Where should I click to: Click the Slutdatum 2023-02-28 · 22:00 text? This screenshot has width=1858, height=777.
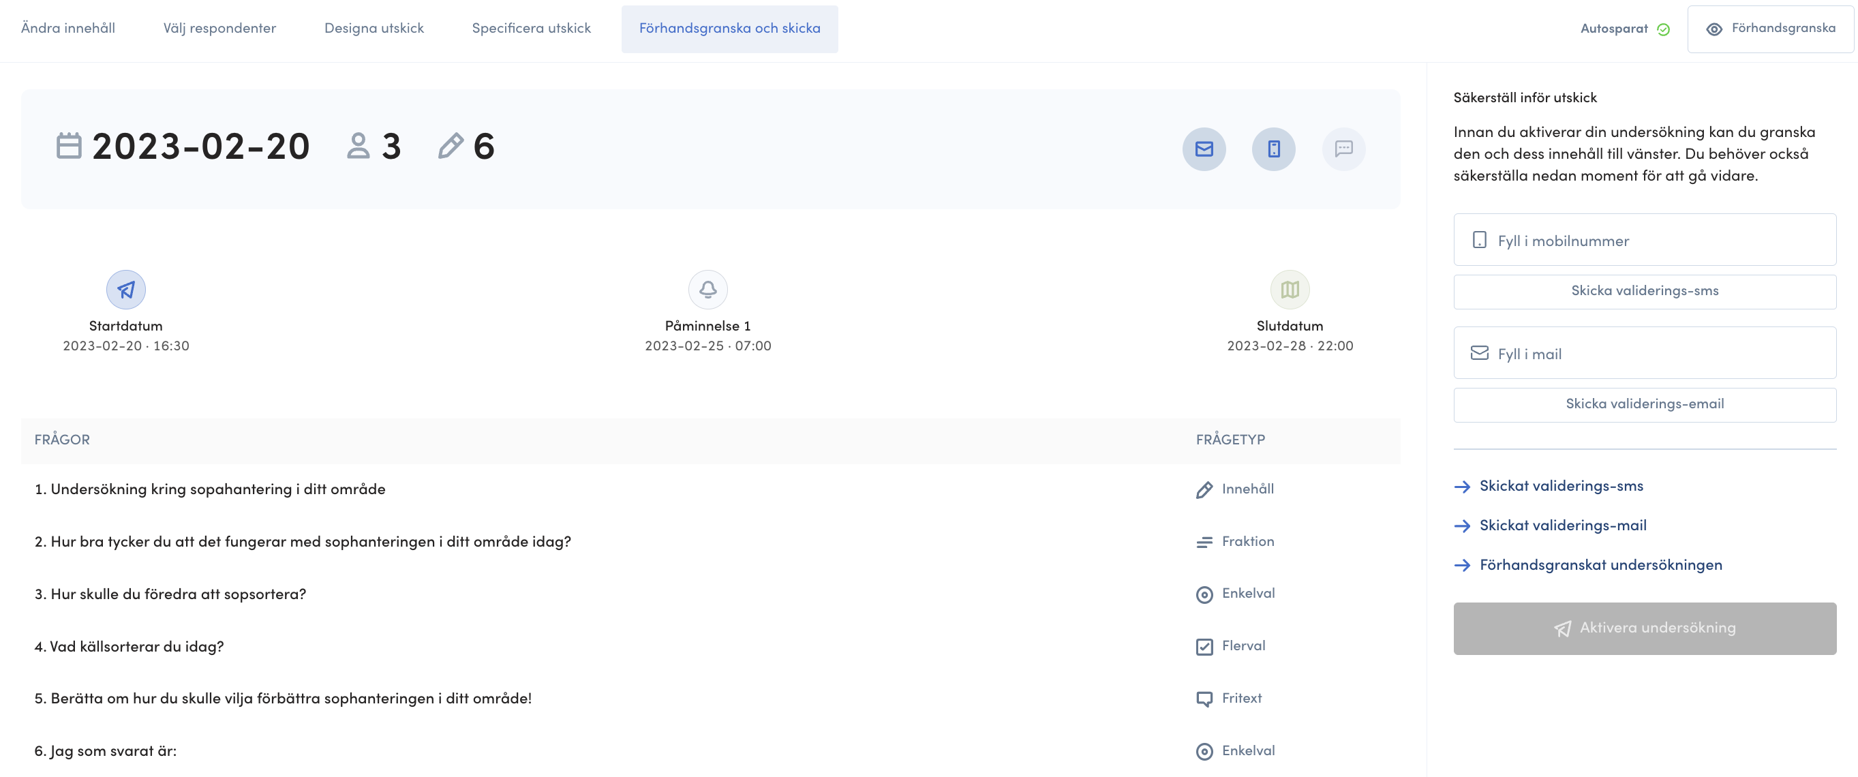click(1290, 346)
